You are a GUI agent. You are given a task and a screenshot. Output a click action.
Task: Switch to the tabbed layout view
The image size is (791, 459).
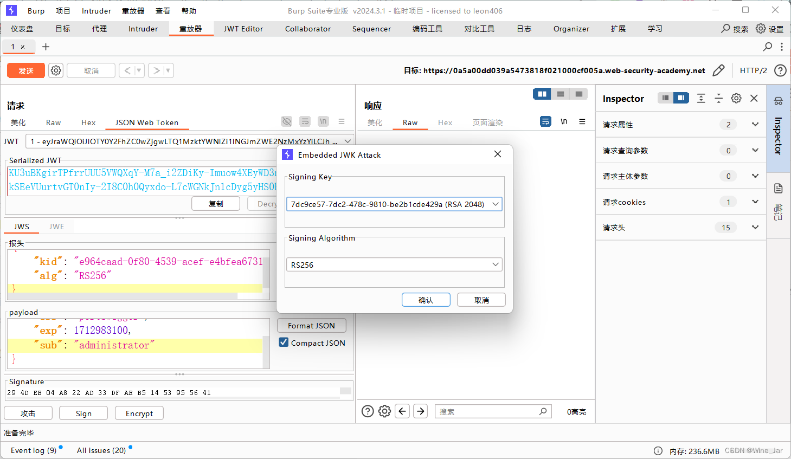coord(579,94)
